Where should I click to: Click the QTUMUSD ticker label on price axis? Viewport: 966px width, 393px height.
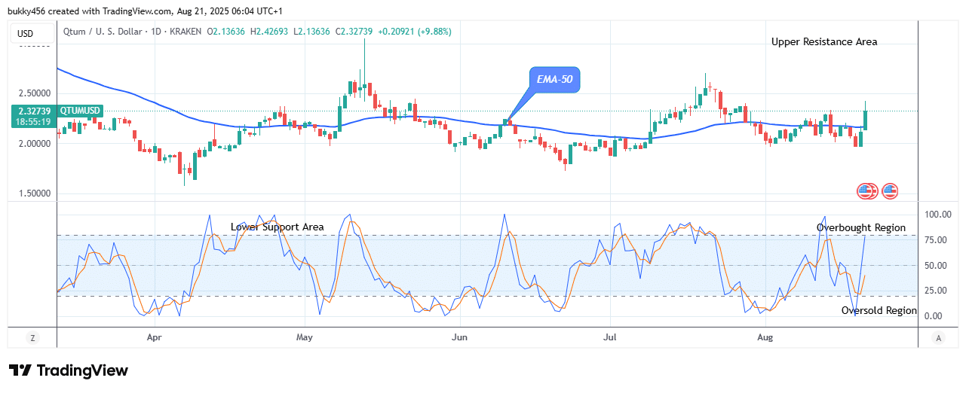point(79,111)
